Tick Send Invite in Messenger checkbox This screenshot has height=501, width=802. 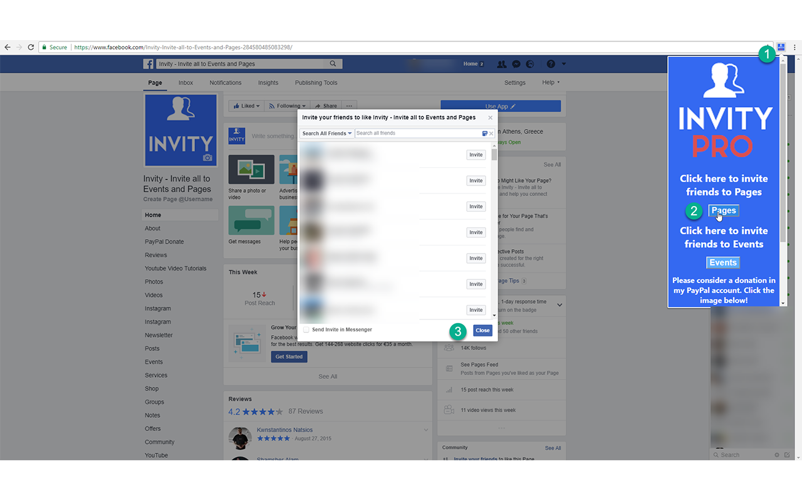pyautogui.click(x=306, y=329)
